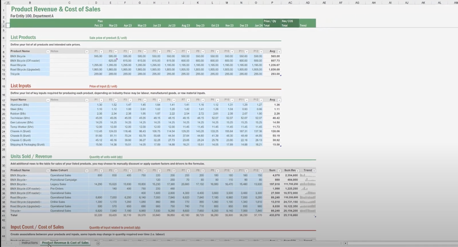This screenshot has height=247, width=458.
Task: Select the Product Revenue & Cost of Sales tab
Action: 65,243
